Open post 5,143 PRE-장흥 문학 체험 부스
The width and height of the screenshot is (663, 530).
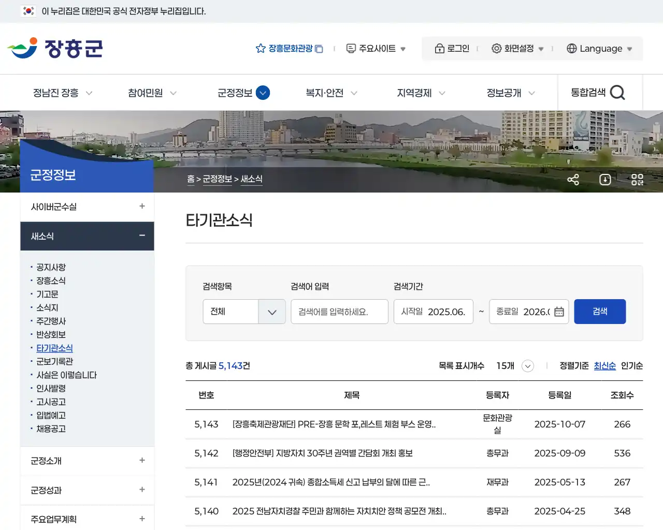[334, 424]
